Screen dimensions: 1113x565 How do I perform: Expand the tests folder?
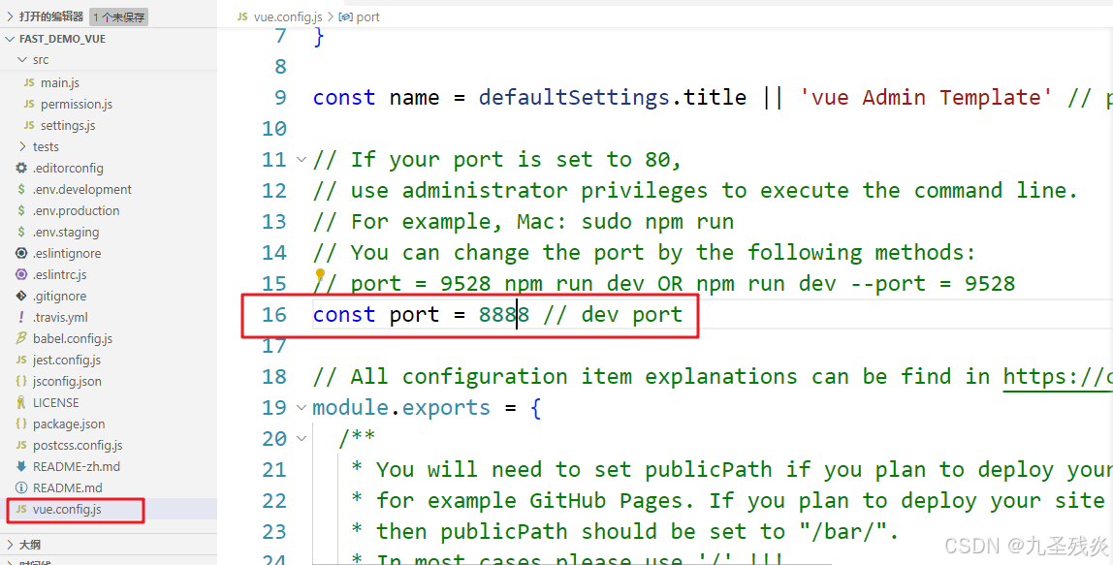[22, 146]
